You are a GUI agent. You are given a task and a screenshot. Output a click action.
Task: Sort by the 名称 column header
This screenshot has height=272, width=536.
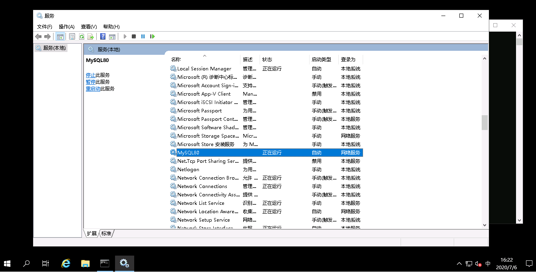[204, 59]
